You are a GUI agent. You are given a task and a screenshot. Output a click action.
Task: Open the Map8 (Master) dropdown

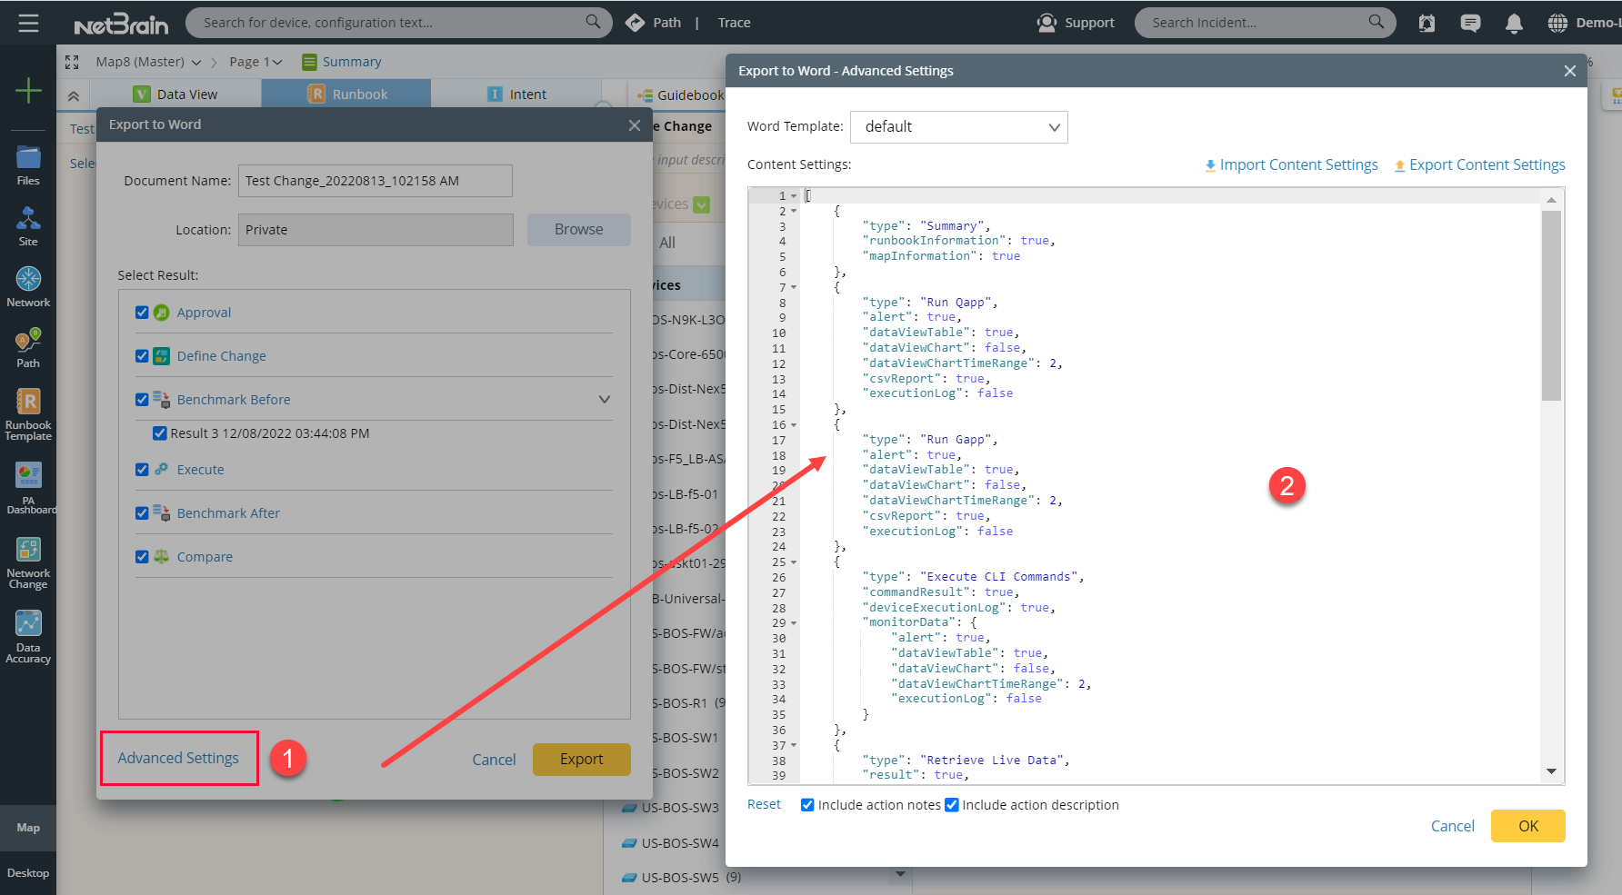[149, 62]
